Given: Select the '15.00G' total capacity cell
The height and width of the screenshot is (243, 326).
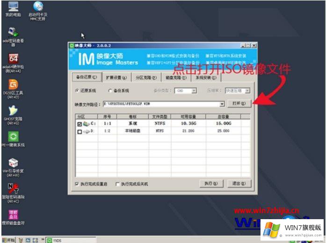Looking at the screenshot, I should pos(224,123).
